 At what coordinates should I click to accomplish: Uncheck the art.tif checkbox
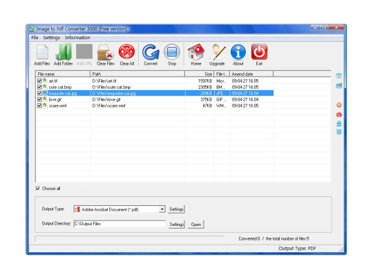point(39,81)
